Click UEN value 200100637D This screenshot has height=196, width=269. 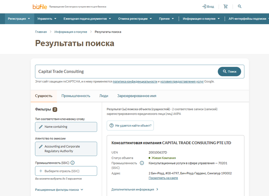coord(158,152)
